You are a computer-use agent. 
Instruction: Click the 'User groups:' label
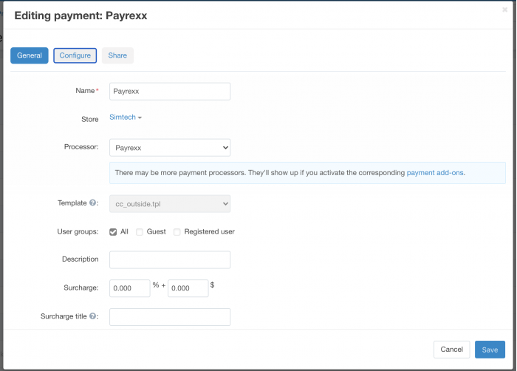coord(78,232)
